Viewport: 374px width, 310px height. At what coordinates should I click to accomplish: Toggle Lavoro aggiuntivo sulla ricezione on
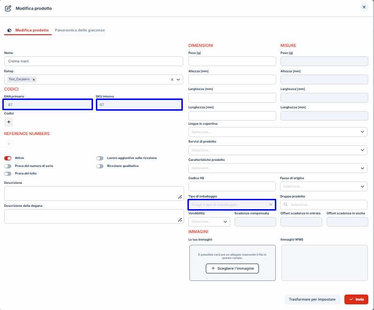(x=100, y=159)
